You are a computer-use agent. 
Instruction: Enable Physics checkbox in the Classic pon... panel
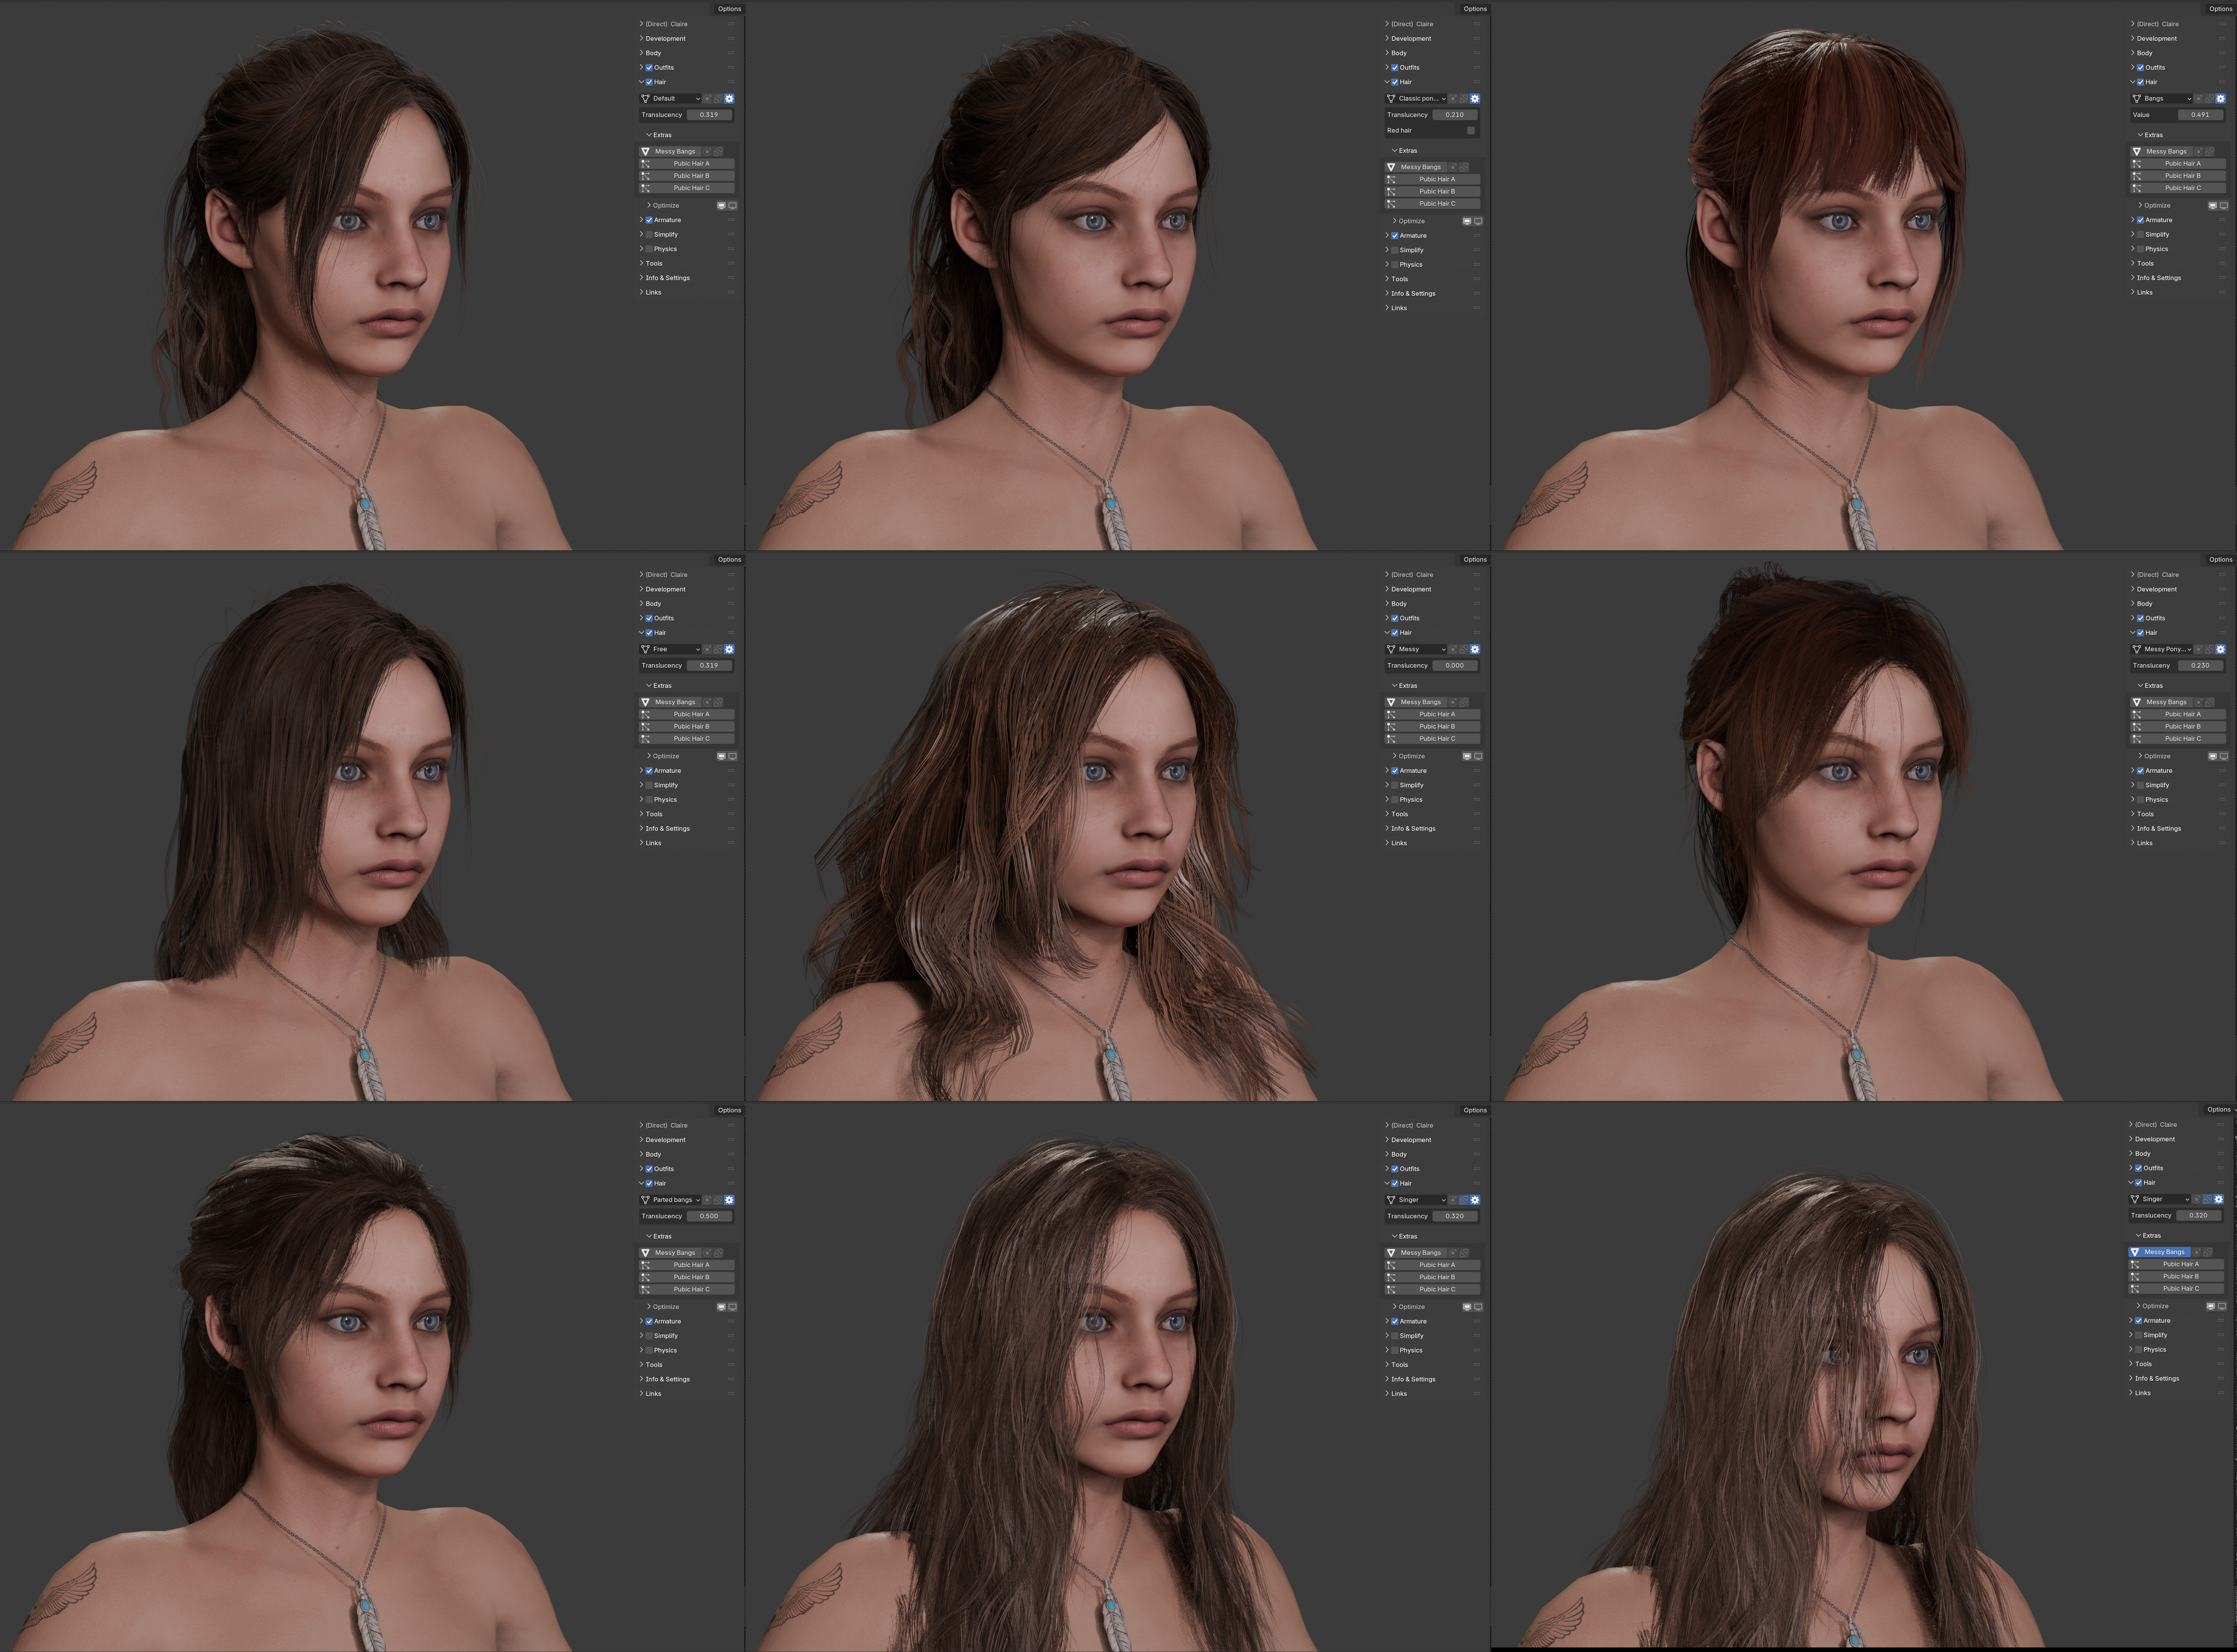1395,265
